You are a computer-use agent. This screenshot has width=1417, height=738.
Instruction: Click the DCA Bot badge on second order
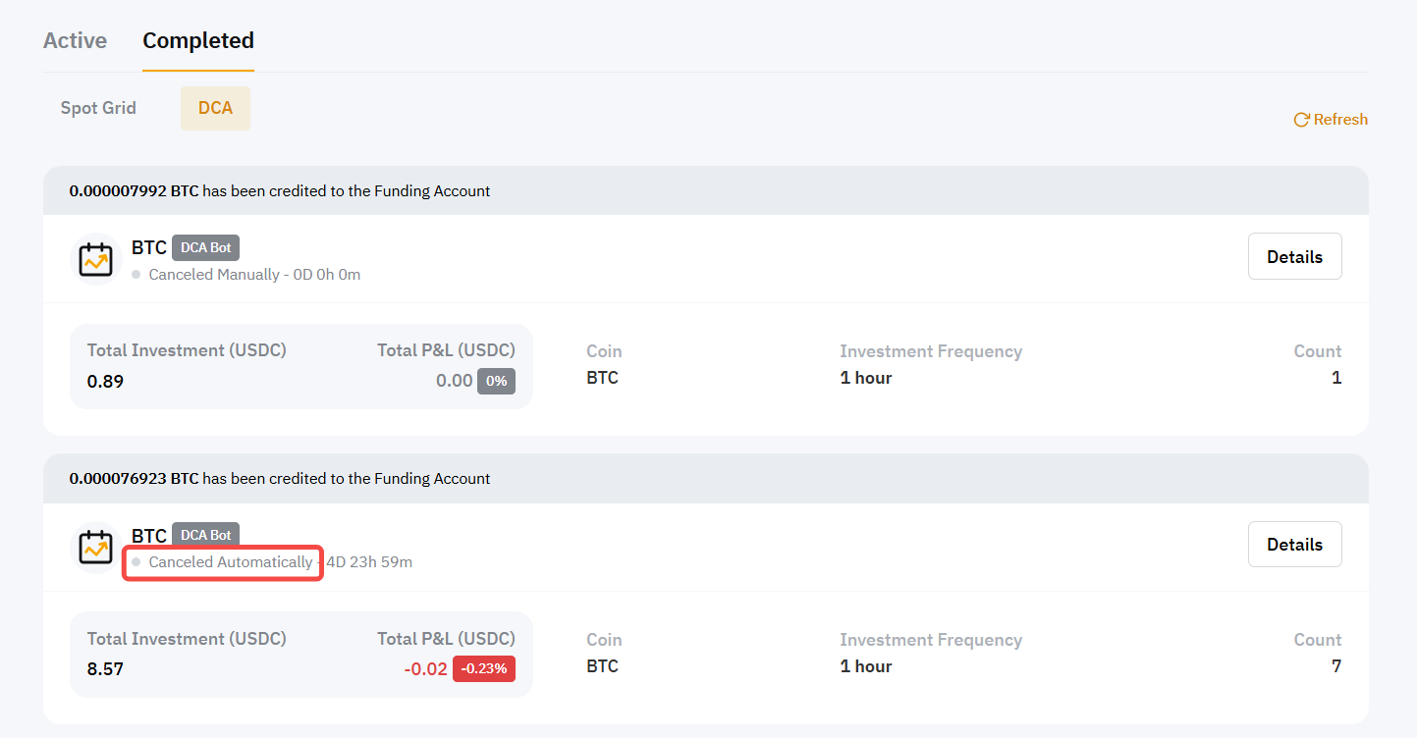tap(205, 535)
